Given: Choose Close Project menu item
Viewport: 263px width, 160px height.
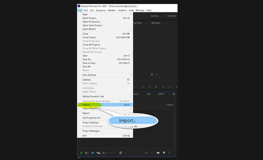Looking at the screenshot, I should coord(105,37).
